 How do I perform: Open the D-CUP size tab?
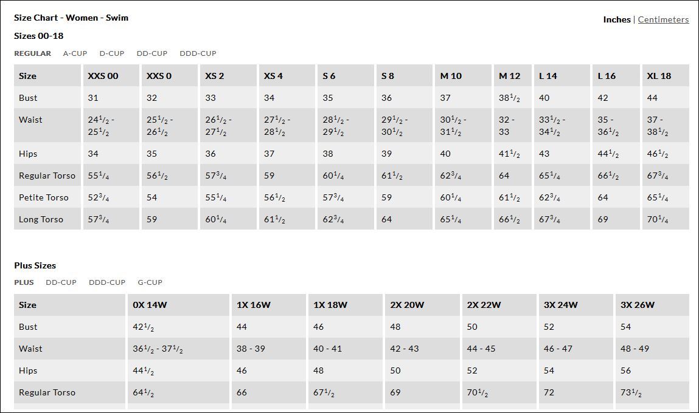coord(112,53)
